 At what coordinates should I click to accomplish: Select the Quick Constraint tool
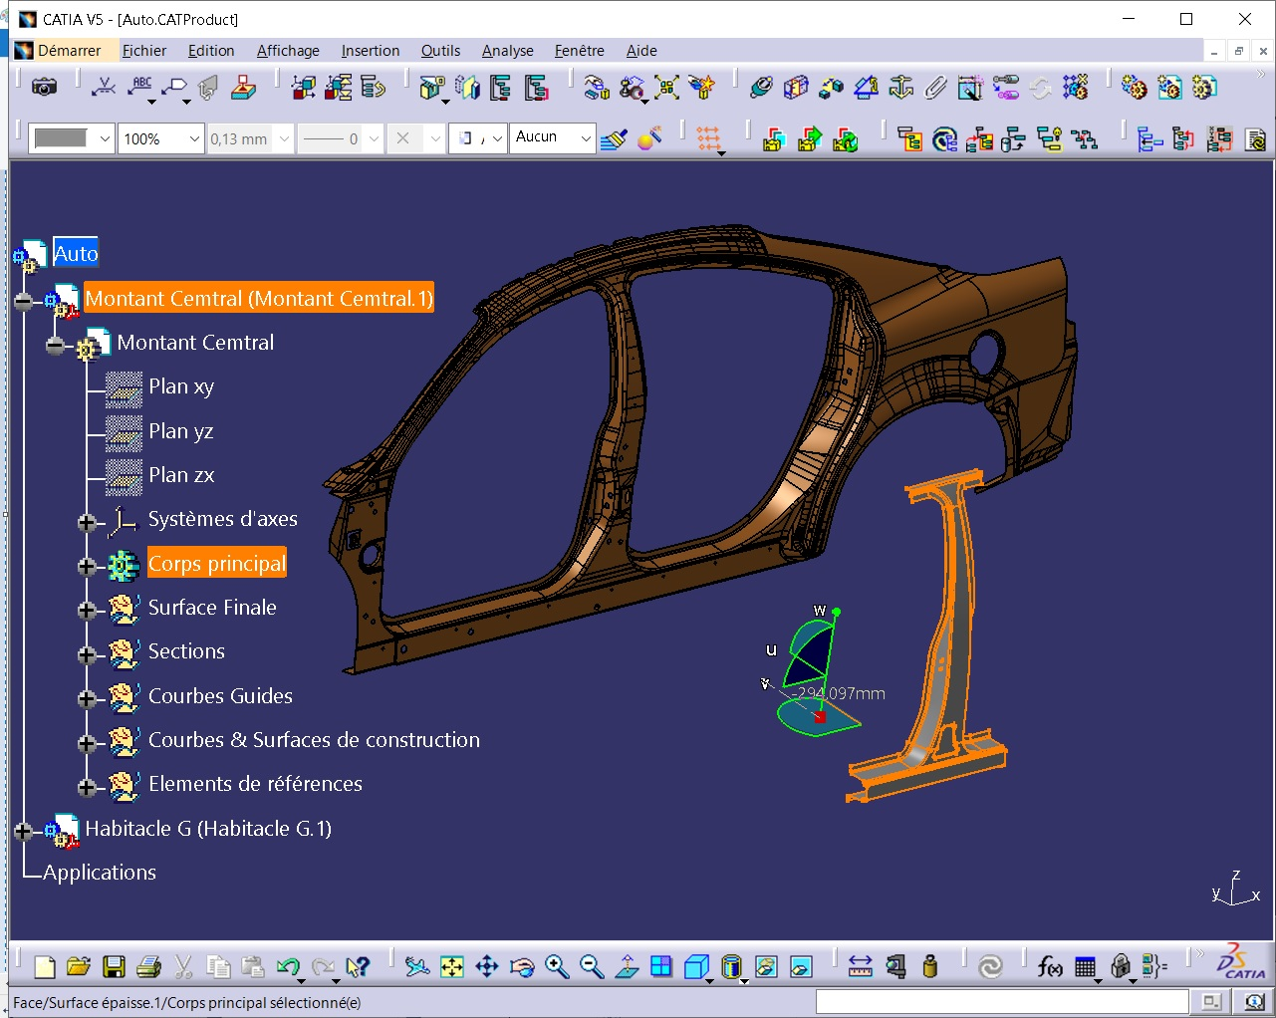[970, 88]
